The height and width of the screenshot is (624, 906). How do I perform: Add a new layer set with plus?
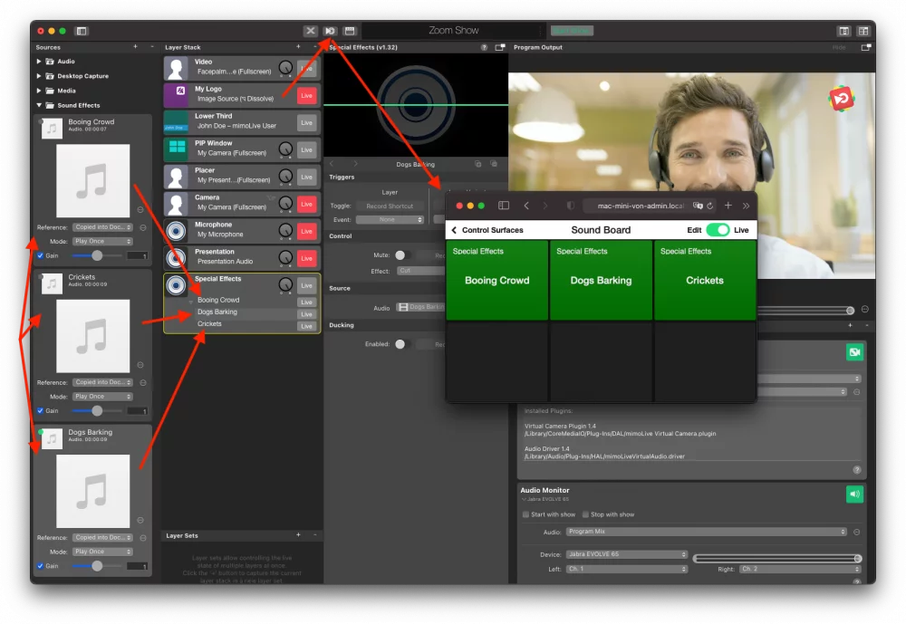point(298,535)
